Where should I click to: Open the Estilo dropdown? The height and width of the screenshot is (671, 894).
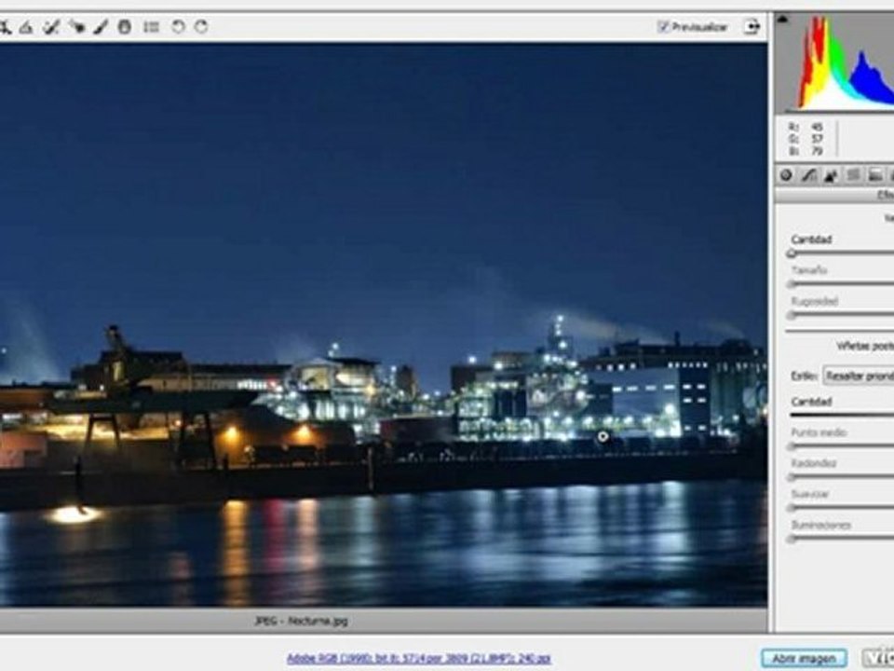(858, 376)
